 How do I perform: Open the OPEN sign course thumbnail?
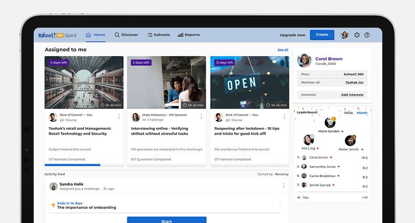(250, 82)
